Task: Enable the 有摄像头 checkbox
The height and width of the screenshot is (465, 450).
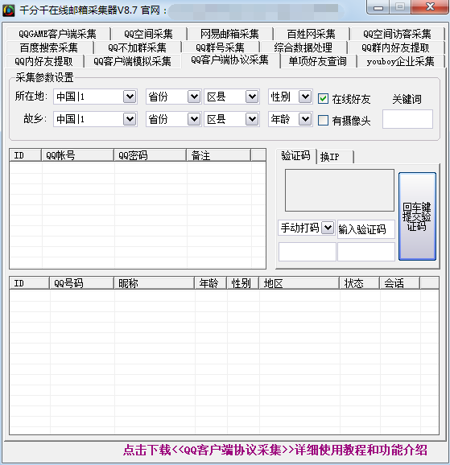Action: point(323,121)
